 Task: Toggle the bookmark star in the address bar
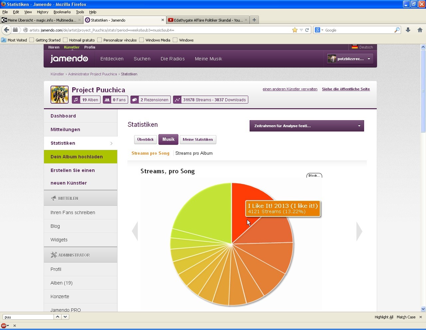click(295, 30)
